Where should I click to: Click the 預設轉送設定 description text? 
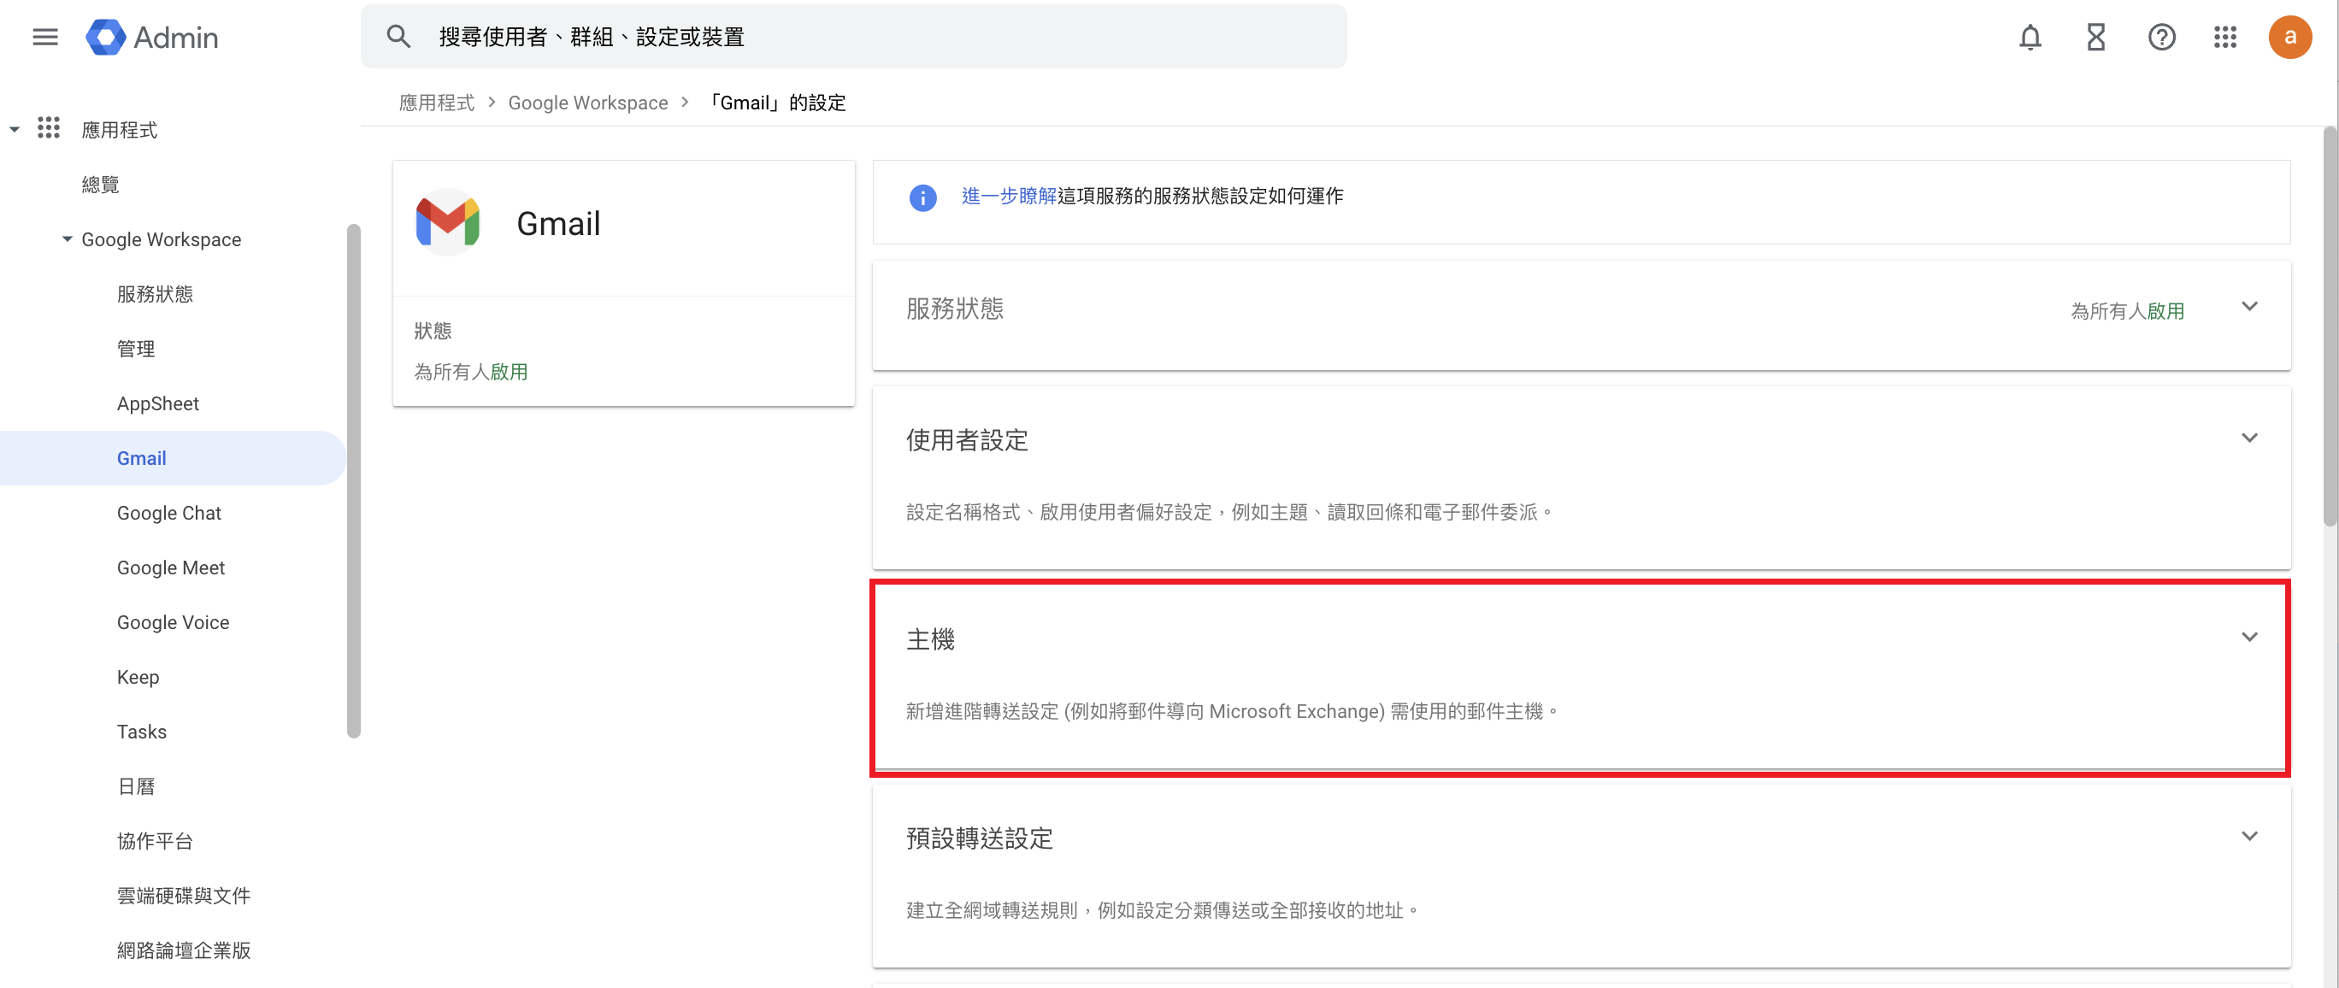(x=1164, y=910)
